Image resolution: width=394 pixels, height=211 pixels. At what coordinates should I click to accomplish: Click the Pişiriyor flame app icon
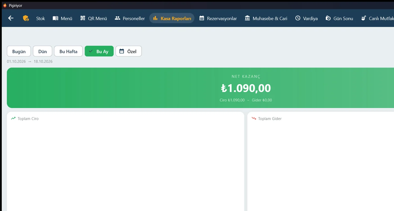[x=5, y=5]
